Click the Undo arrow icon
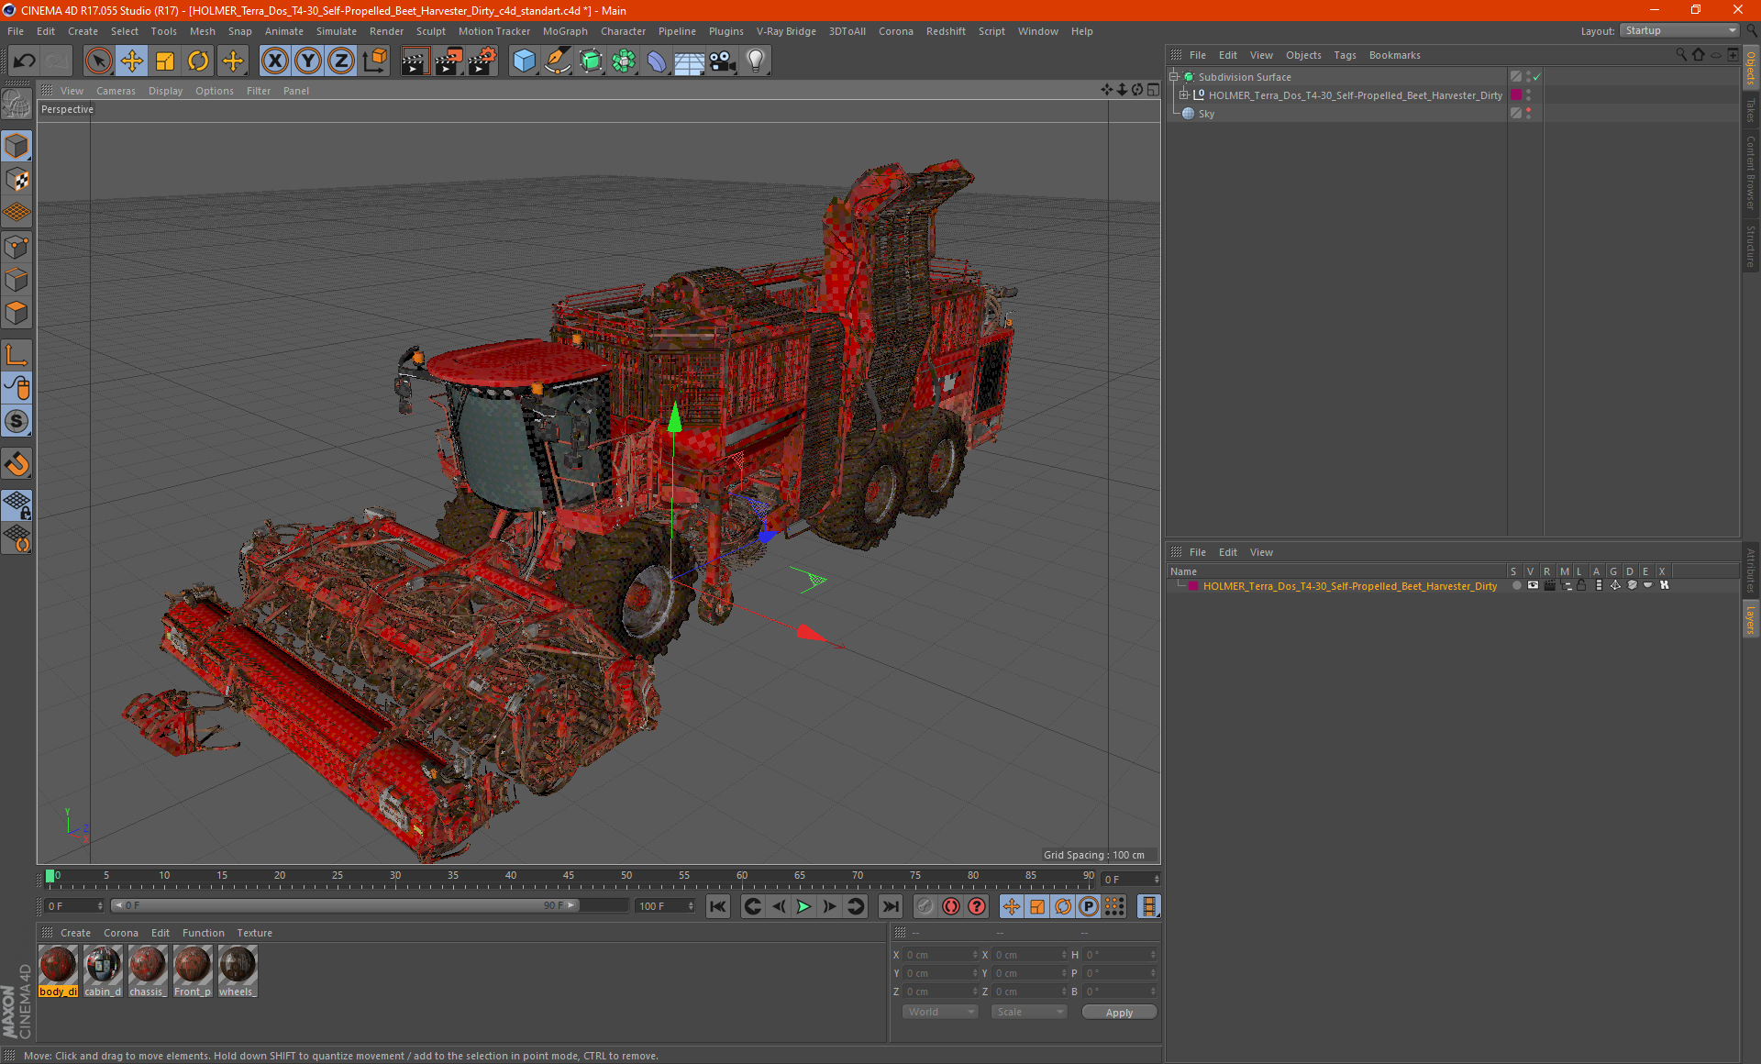This screenshot has width=1761, height=1064. click(x=24, y=61)
